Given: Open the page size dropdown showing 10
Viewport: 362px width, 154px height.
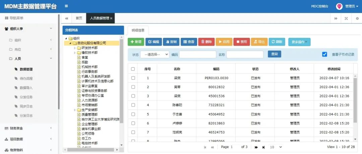Looking at the screenshot, I should click(x=276, y=147).
